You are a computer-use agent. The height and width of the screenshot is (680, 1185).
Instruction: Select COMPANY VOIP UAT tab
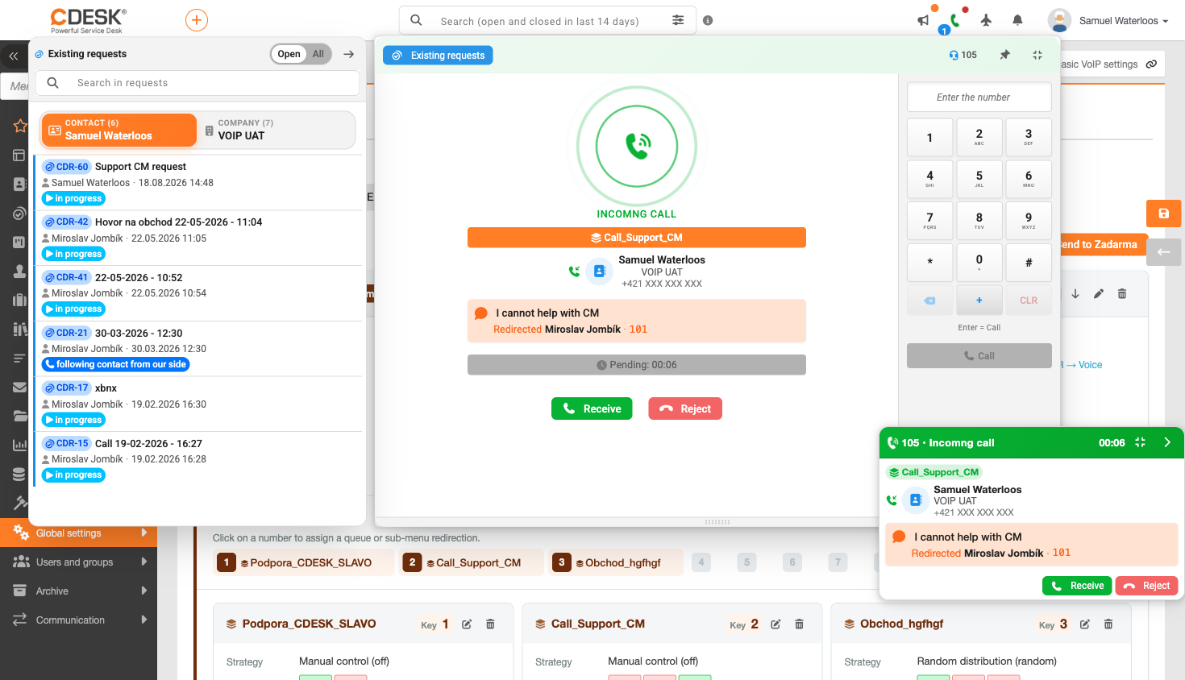click(x=276, y=130)
